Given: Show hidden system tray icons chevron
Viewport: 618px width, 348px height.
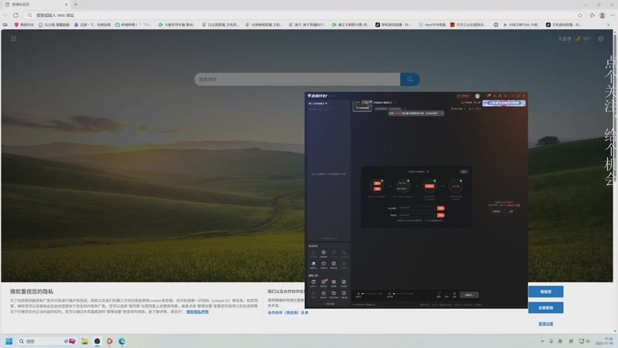Looking at the screenshot, I should (x=542, y=341).
